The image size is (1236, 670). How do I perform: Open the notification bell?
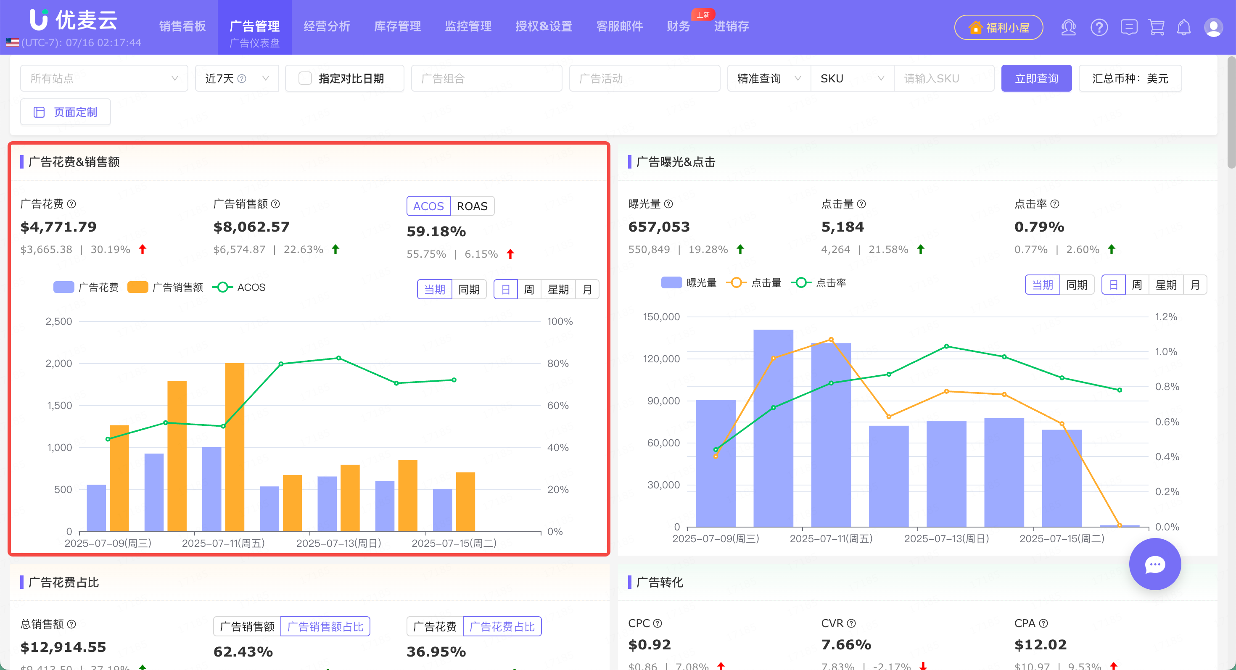pyautogui.click(x=1184, y=27)
